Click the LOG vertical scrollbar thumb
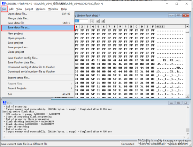 tap(188, 130)
